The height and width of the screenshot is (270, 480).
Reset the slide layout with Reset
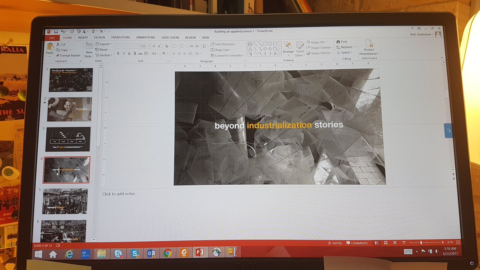coord(102,50)
